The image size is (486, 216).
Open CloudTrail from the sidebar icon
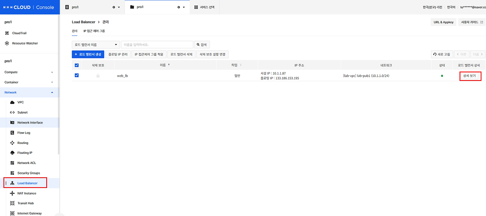pos(7,33)
